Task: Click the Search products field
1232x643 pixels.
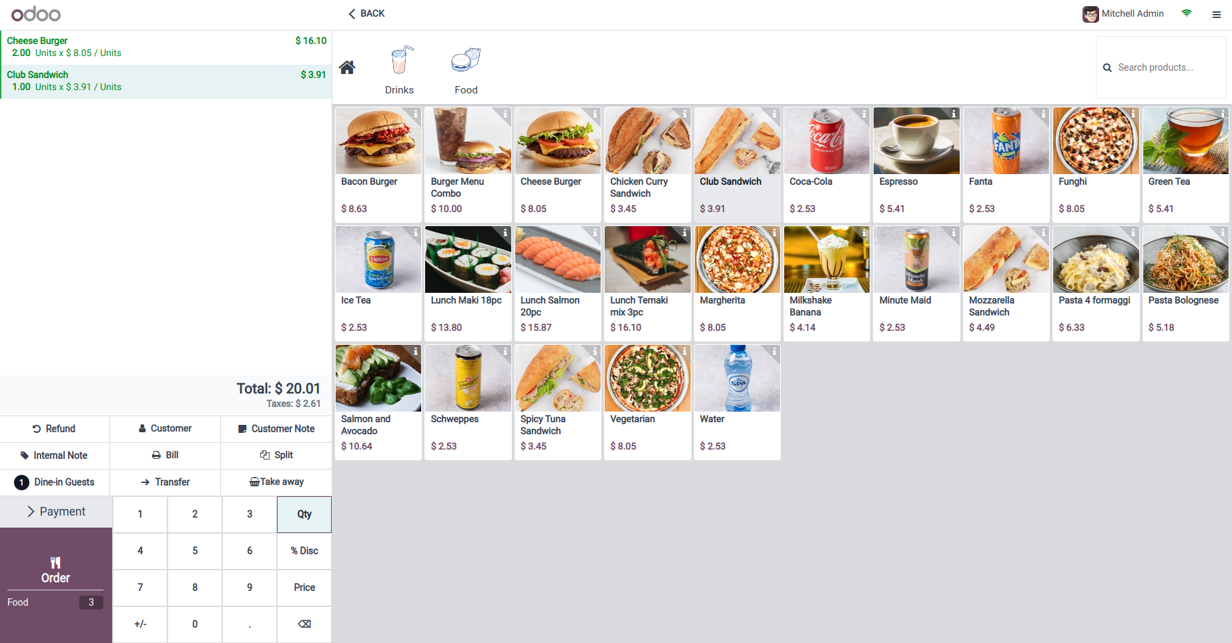Action: pos(1161,67)
